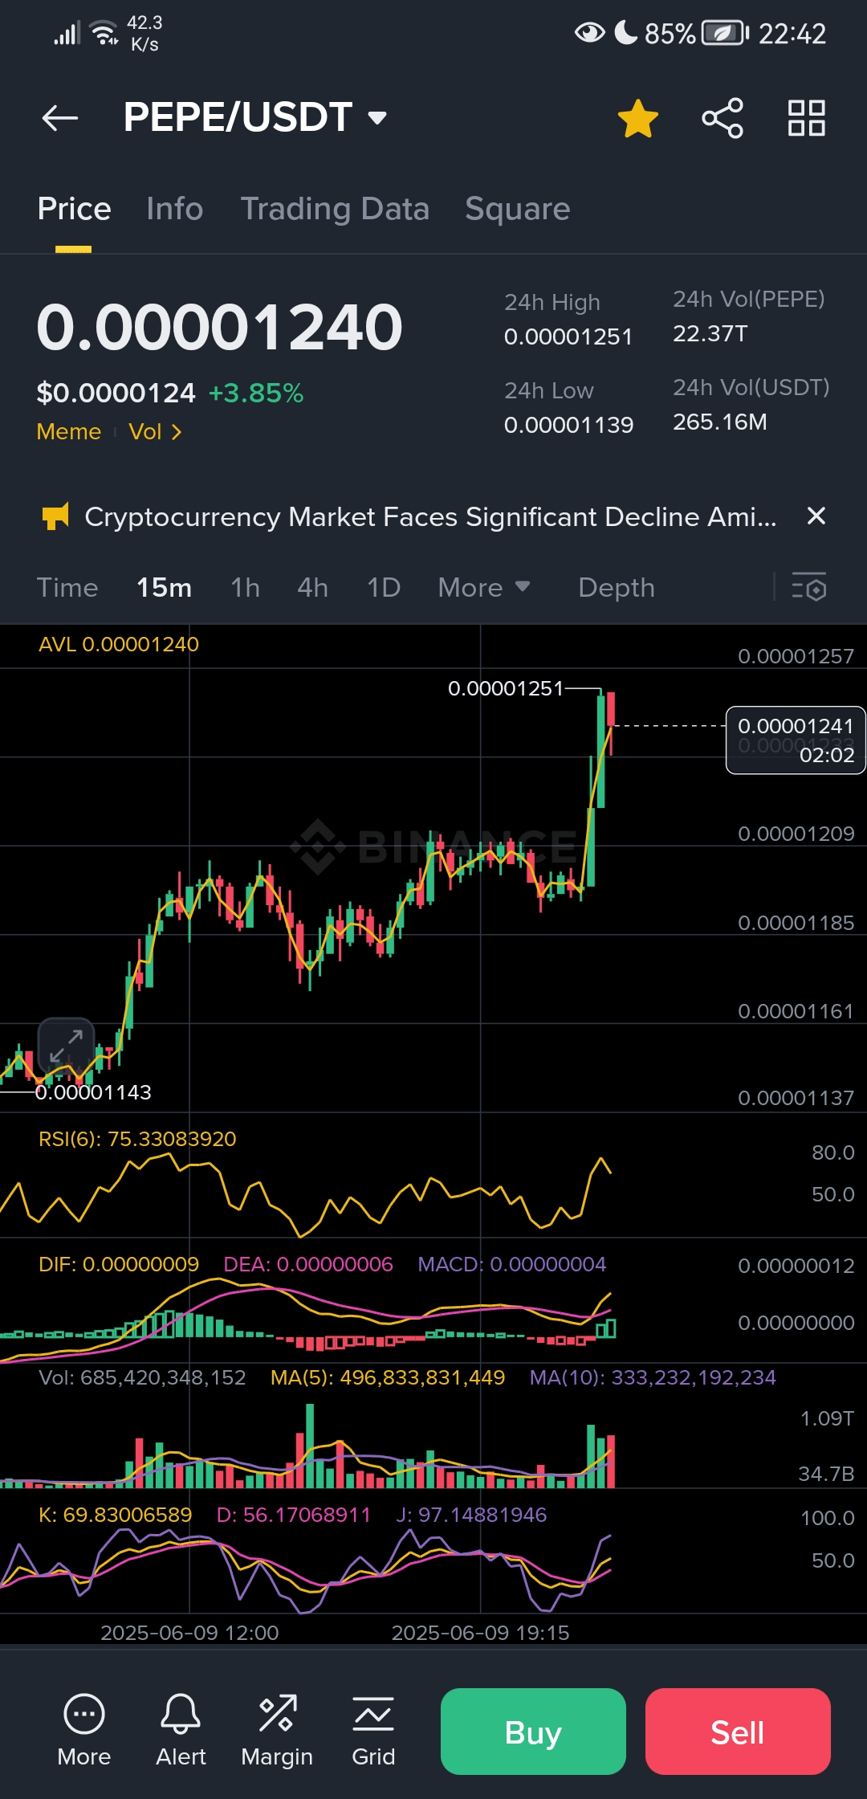Tap the red Sell button
The width and height of the screenshot is (867, 1799).
738,1732
